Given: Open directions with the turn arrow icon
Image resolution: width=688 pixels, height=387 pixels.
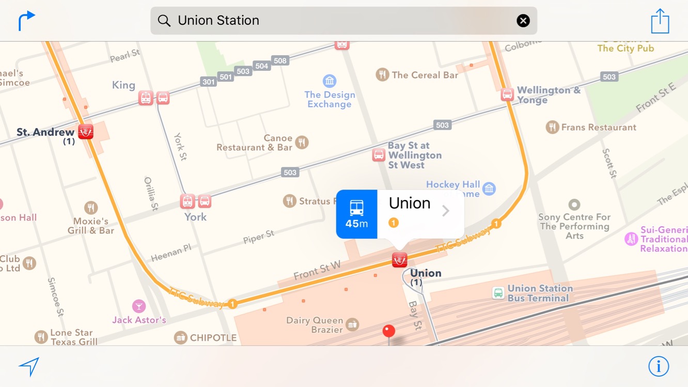Looking at the screenshot, I should (27, 21).
